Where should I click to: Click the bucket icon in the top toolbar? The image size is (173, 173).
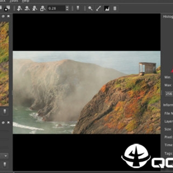(x=78, y=8)
